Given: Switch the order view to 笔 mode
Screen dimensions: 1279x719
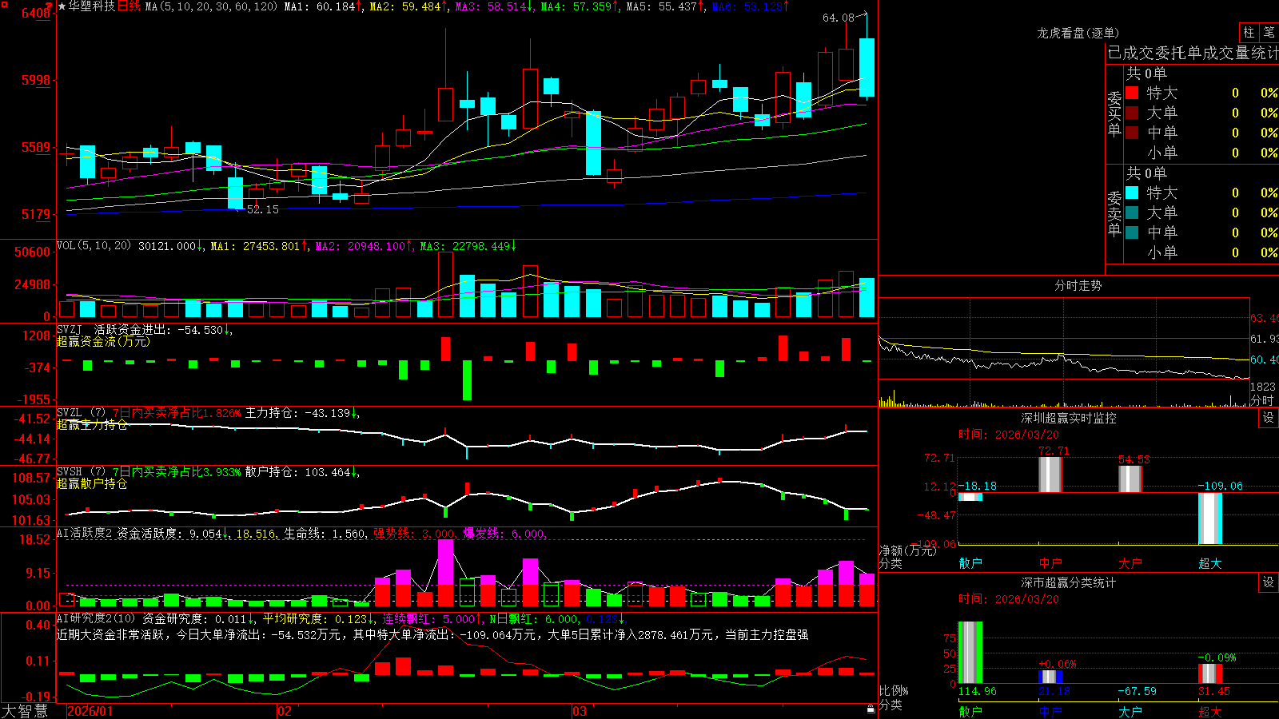Looking at the screenshot, I should (x=1269, y=33).
